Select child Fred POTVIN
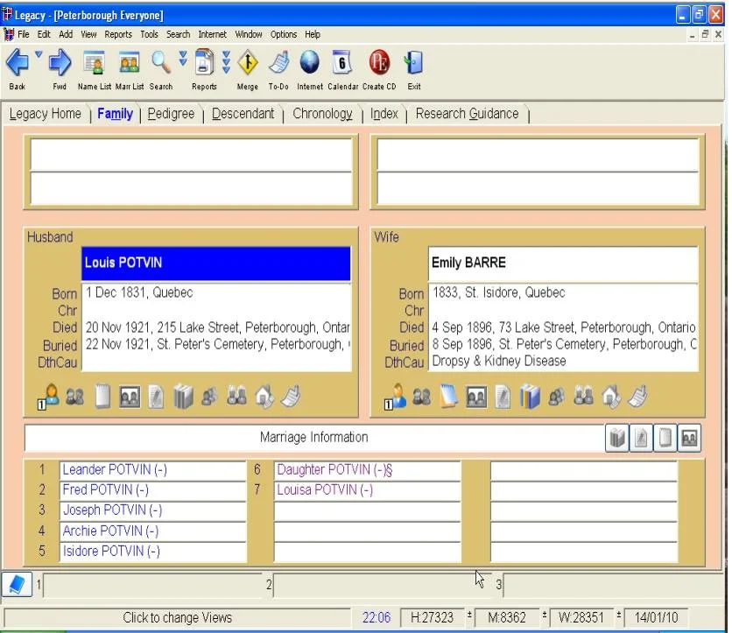The width and height of the screenshot is (732, 633). coord(152,490)
